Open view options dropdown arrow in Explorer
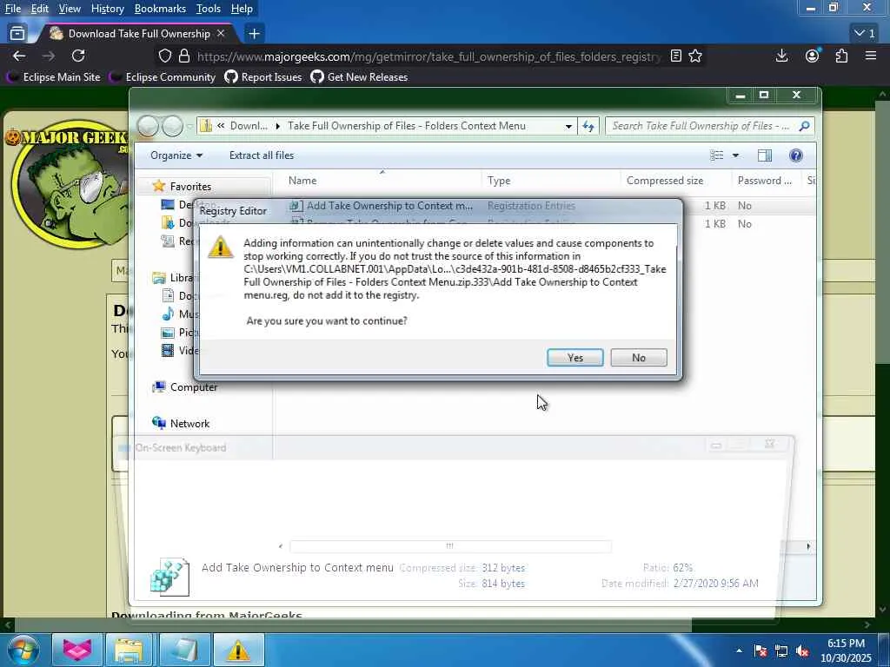Screen dimensions: 890x667 click(735, 155)
